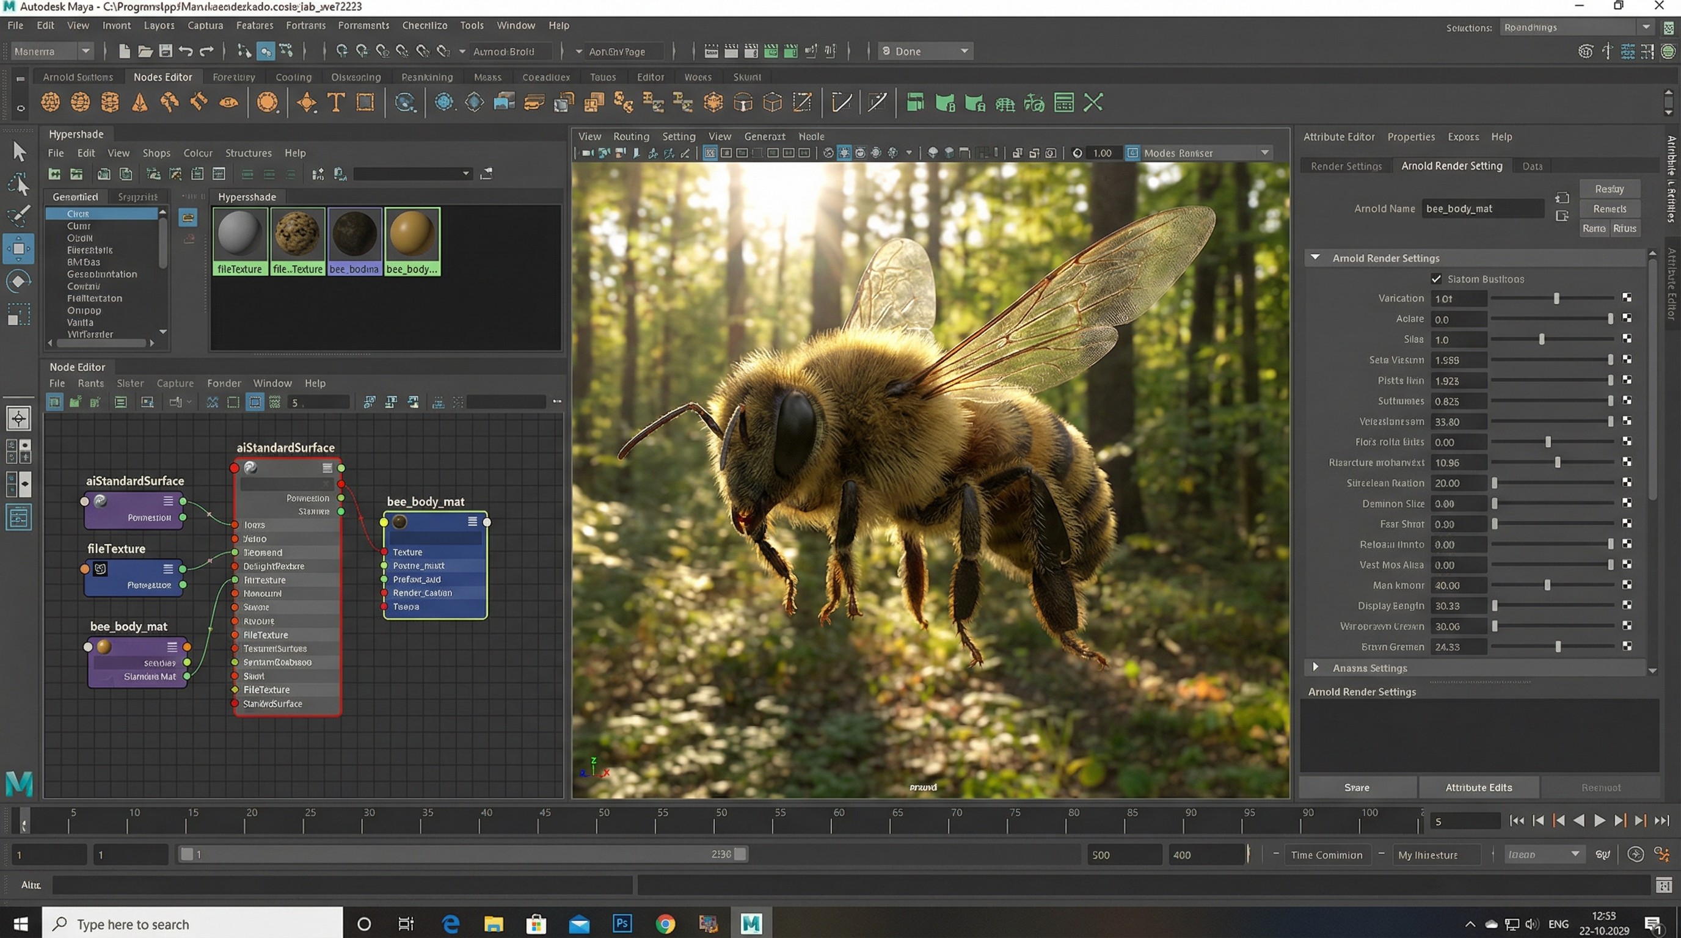This screenshot has width=1681, height=938.
Task: Adjust the Man kmonr slider handle
Action: (1547, 585)
